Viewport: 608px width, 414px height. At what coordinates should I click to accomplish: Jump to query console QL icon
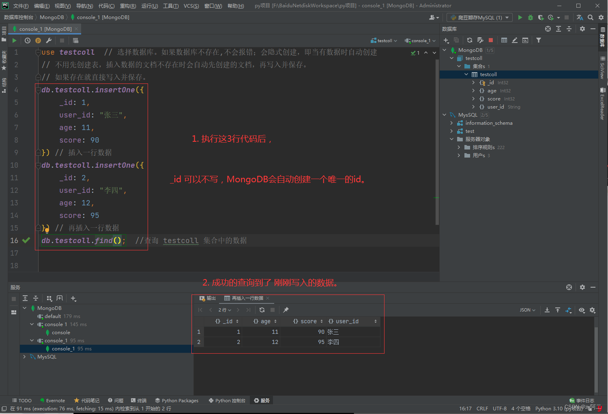click(x=525, y=40)
